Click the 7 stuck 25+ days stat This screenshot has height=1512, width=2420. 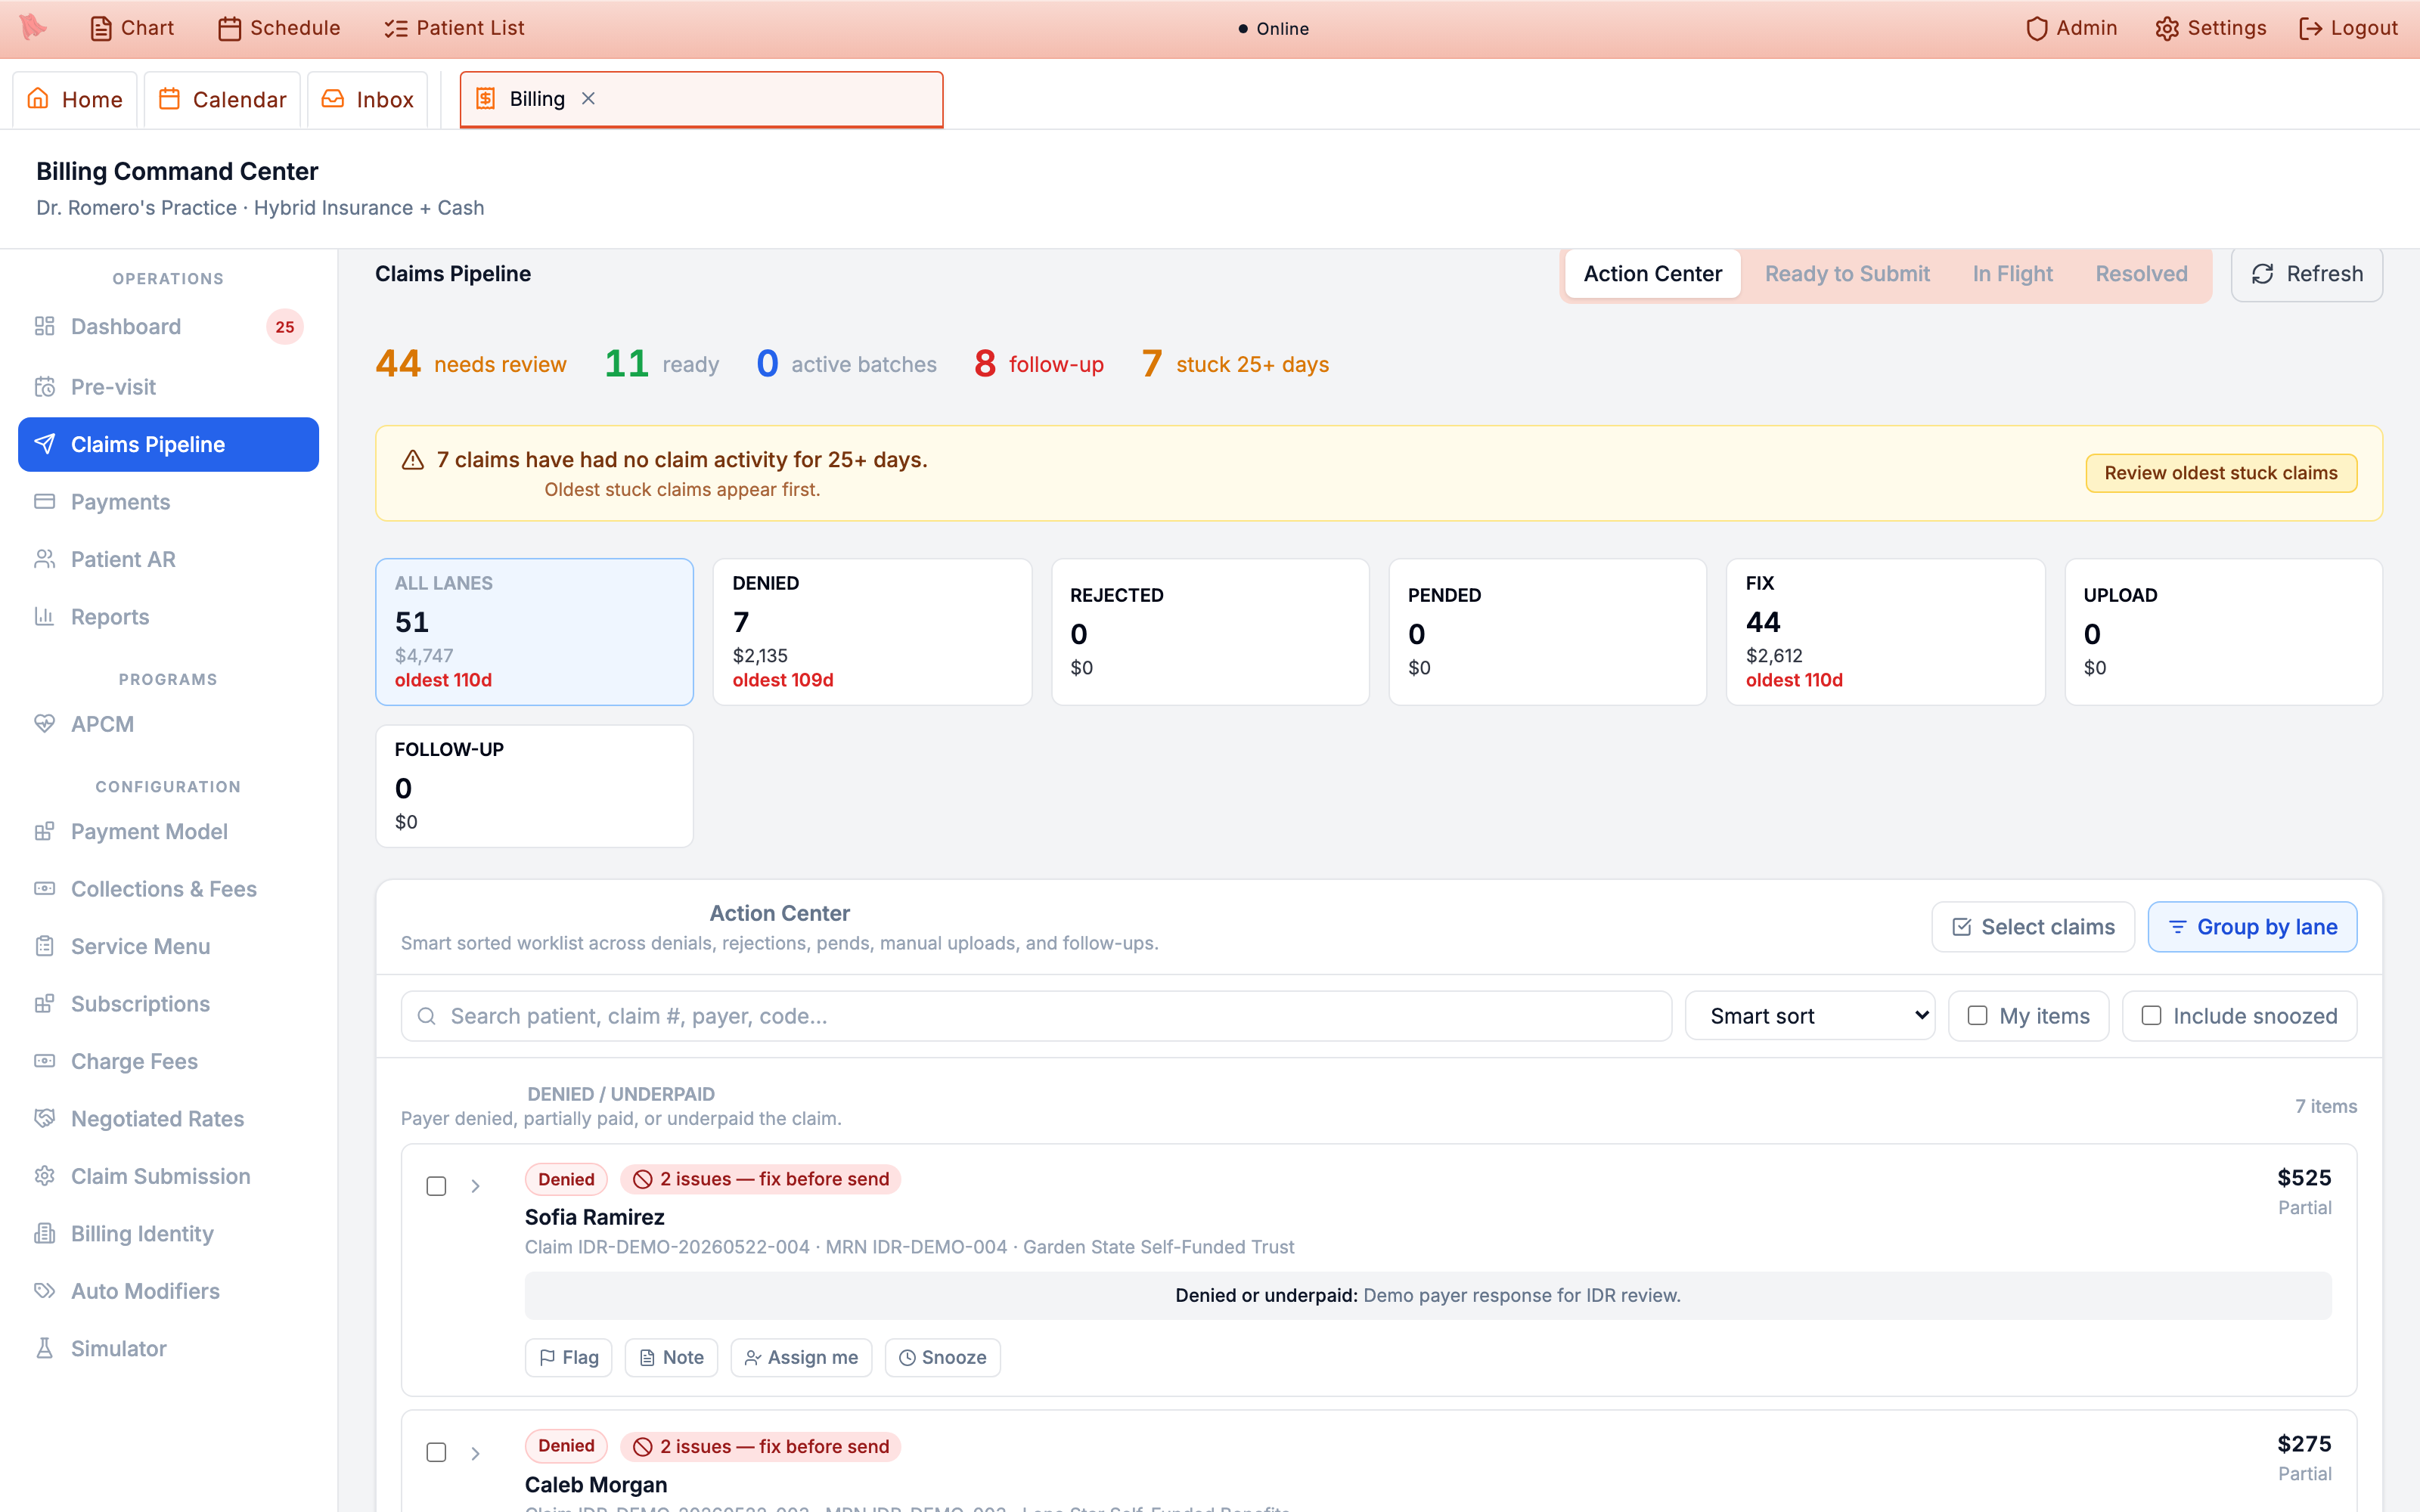click(x=1235, y=364)
